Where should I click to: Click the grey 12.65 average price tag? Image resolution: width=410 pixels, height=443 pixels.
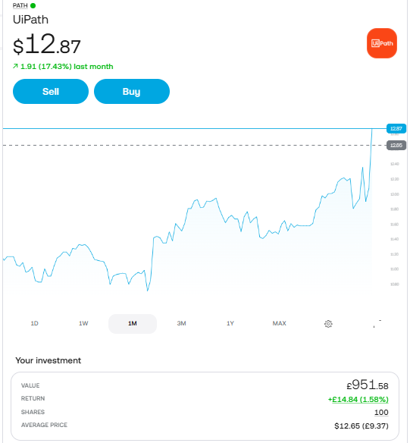[x=396, y=145]
